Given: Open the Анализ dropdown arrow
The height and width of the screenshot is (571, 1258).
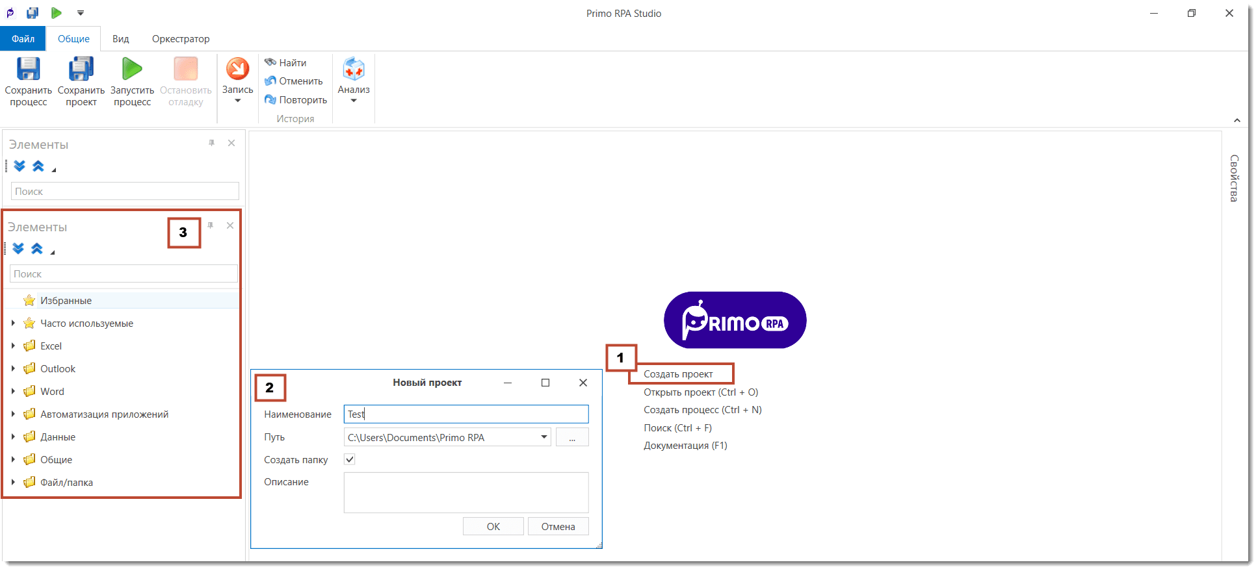Looking at the screenshot, I should pyautogui.click(x=354, y=101).
